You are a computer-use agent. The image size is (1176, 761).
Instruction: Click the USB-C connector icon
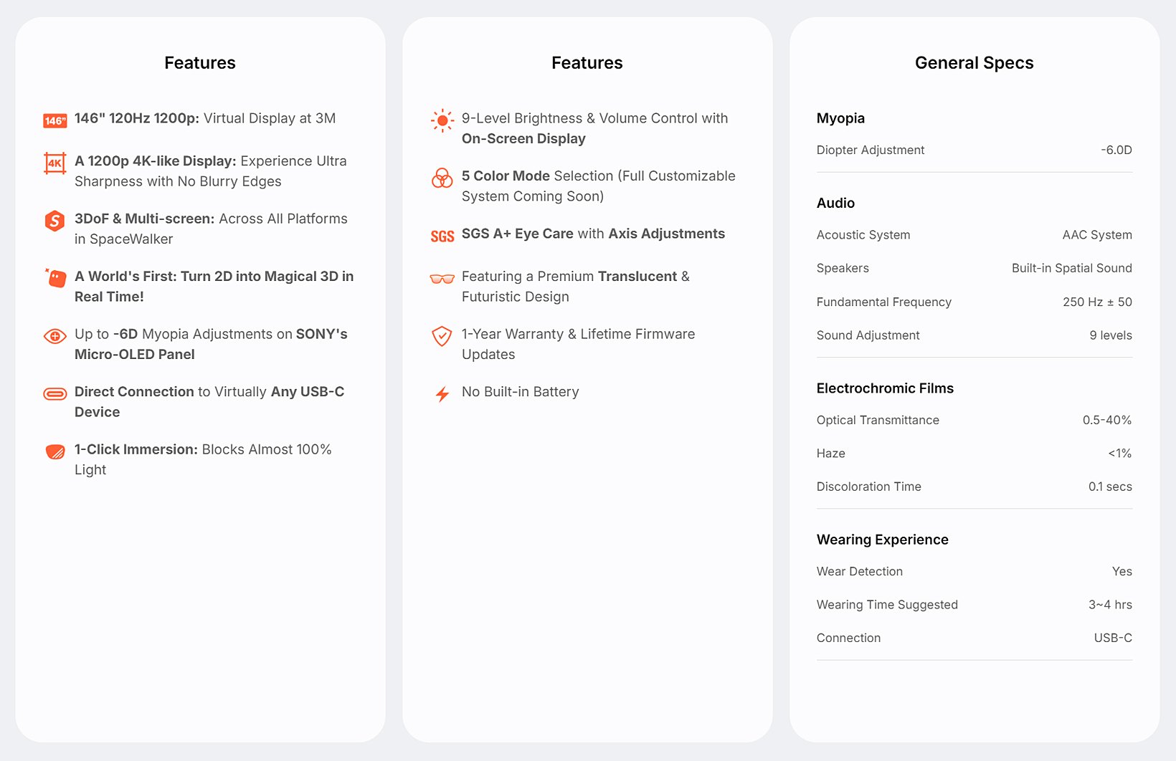pyautogui.click(x=55, y=393)
